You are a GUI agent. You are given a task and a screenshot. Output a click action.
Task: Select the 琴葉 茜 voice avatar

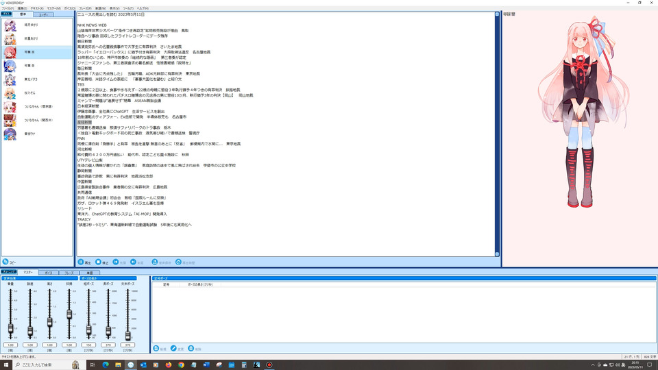(x=10, y=53)
